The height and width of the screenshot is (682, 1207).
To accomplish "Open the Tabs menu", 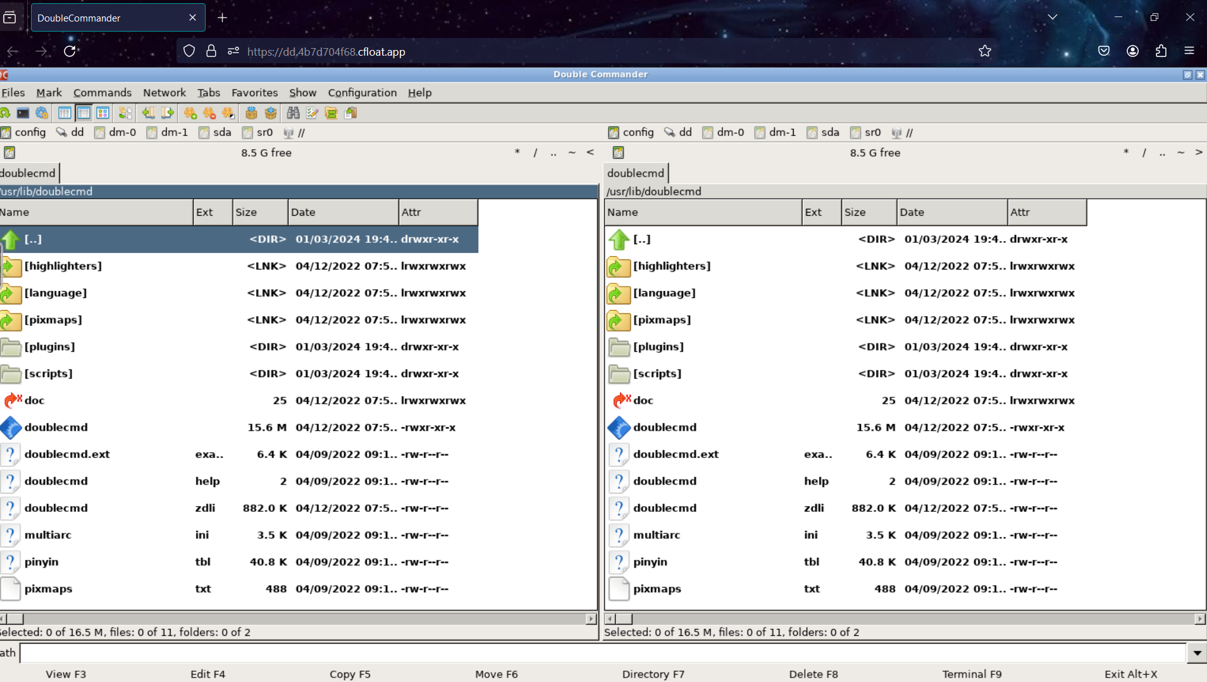I will tap(209, 92).
